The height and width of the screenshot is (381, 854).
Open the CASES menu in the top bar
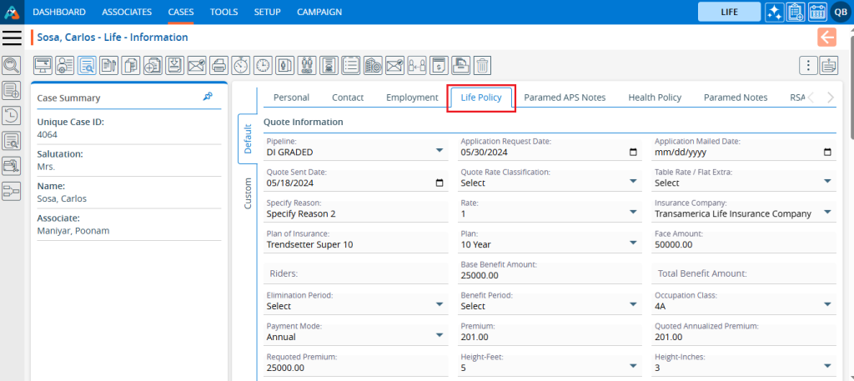click(181, 12)
